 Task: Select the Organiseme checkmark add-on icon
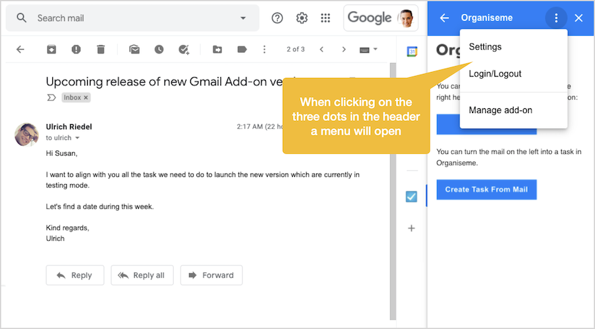click(411, 196)
